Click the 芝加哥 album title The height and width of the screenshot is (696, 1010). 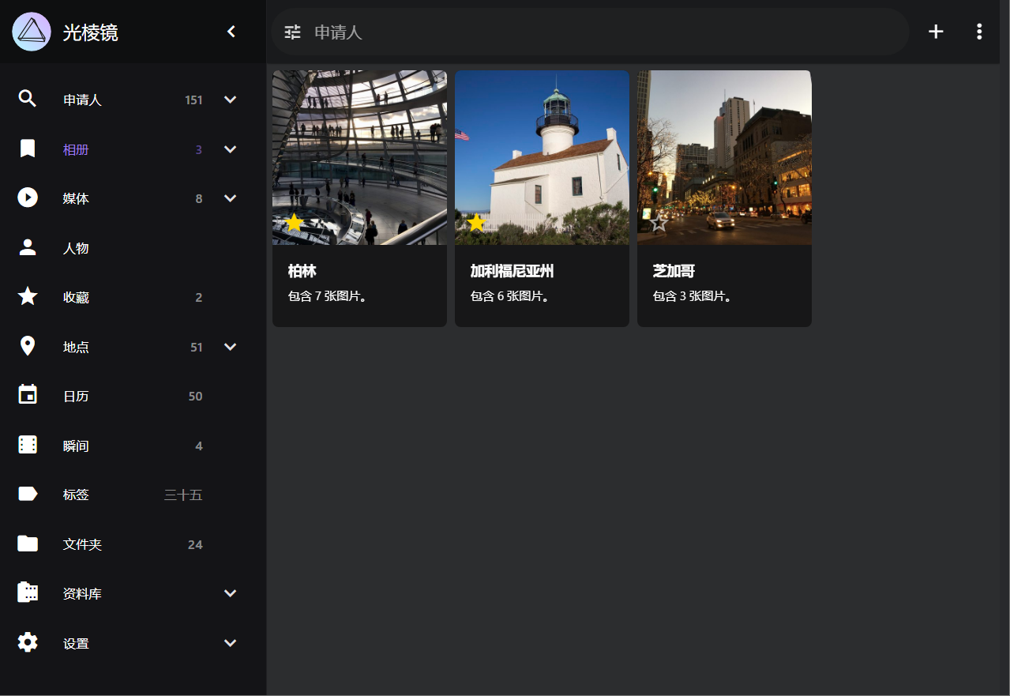(x=674, y=271)
